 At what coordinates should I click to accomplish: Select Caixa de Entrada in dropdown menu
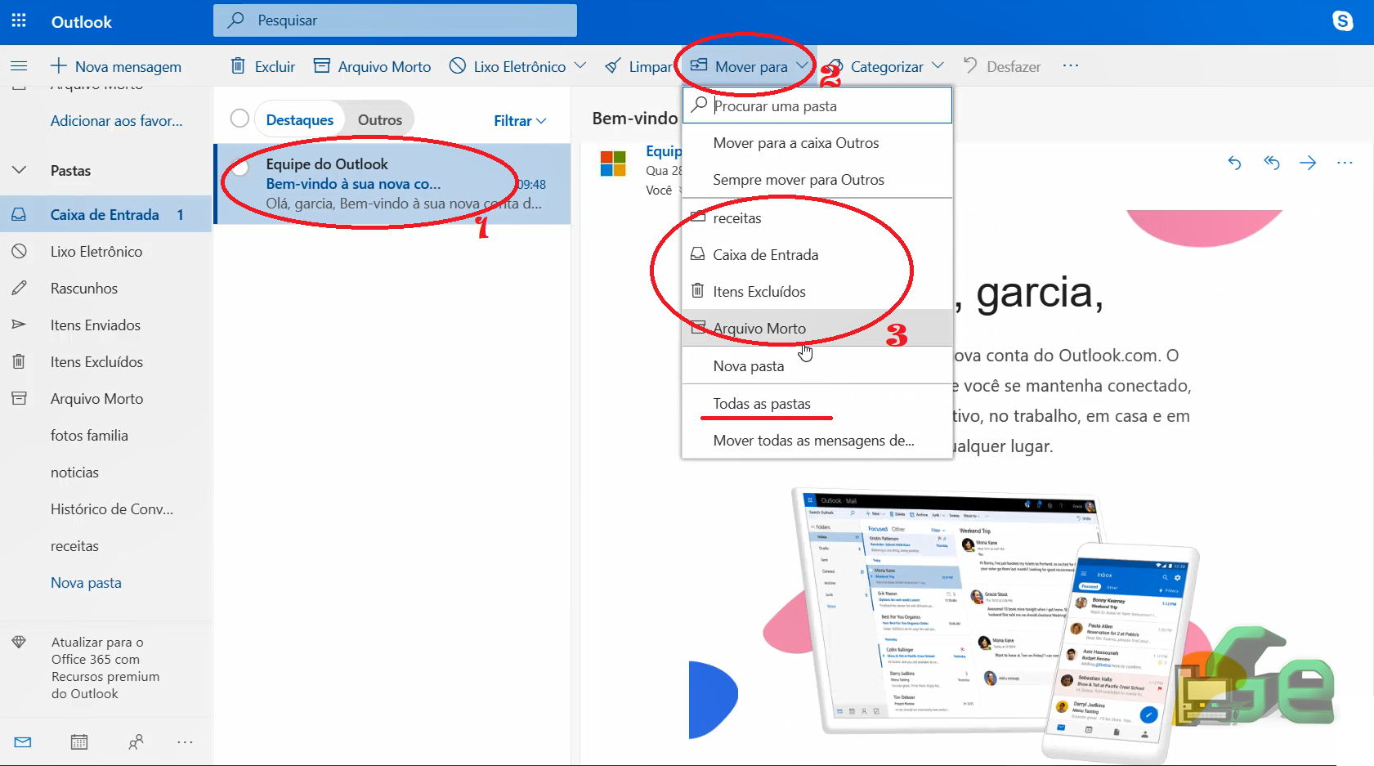pos(817,255)
